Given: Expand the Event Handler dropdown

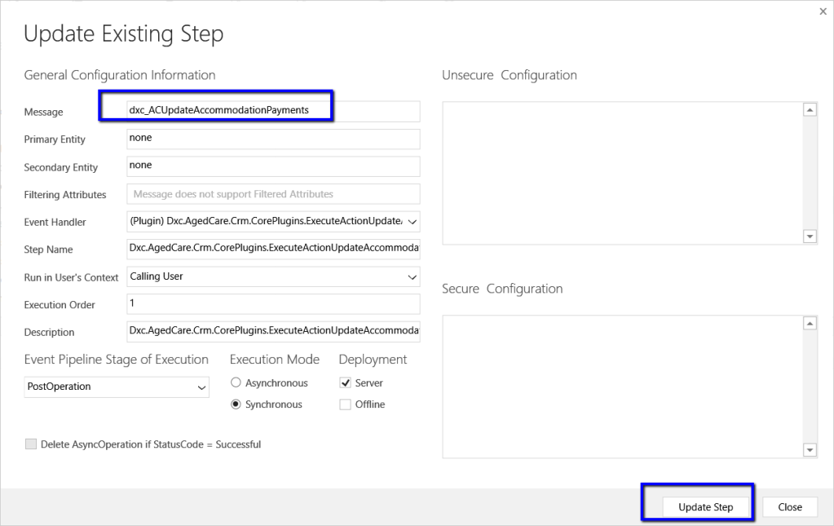Looking at the screenshot, I should coord(411,222).
